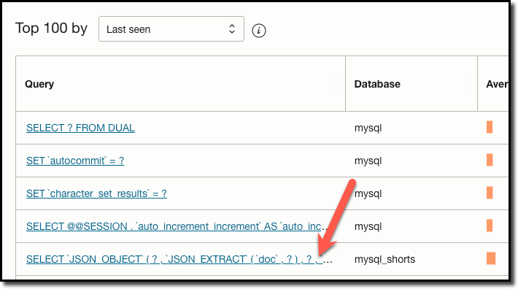Select mysql cell in SET character_set_results row
This screenshot has width=518, height=289.
coord(368,193)
